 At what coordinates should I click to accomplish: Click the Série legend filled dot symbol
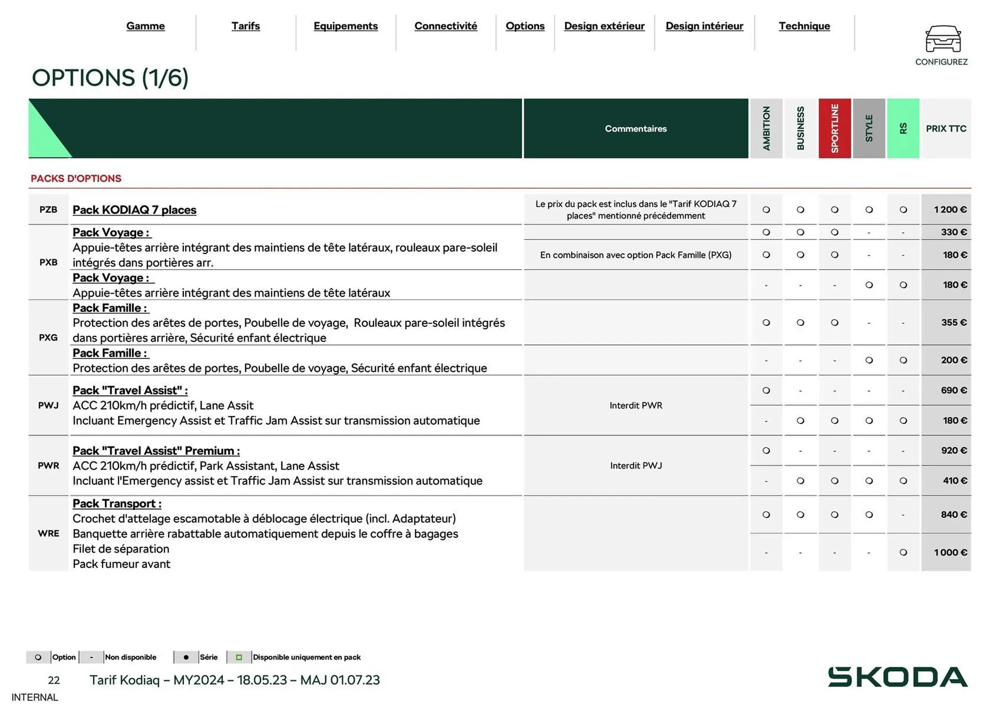pos(186,657)
